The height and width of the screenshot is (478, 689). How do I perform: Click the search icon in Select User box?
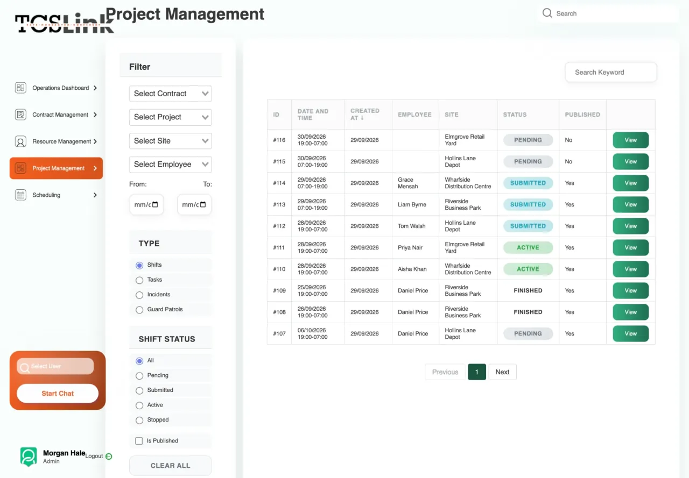[x=24, y=368]
